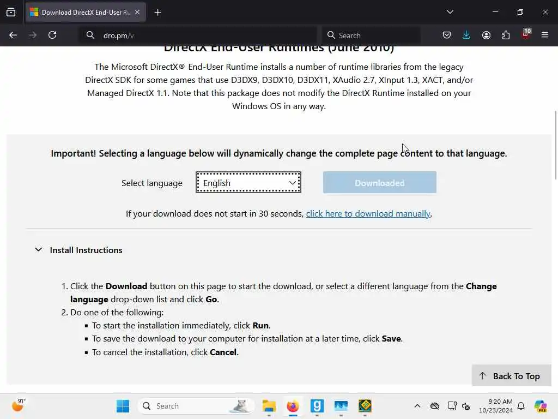Click the 'click here to download manually' link

[368, 213]
